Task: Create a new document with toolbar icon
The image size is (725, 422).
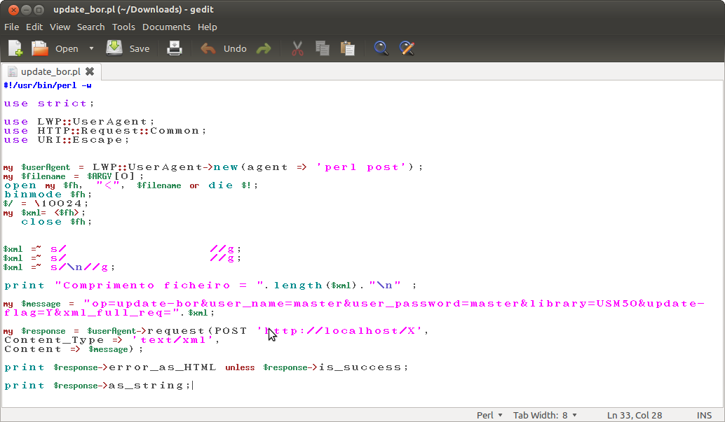Action: [x=15, y=48]
